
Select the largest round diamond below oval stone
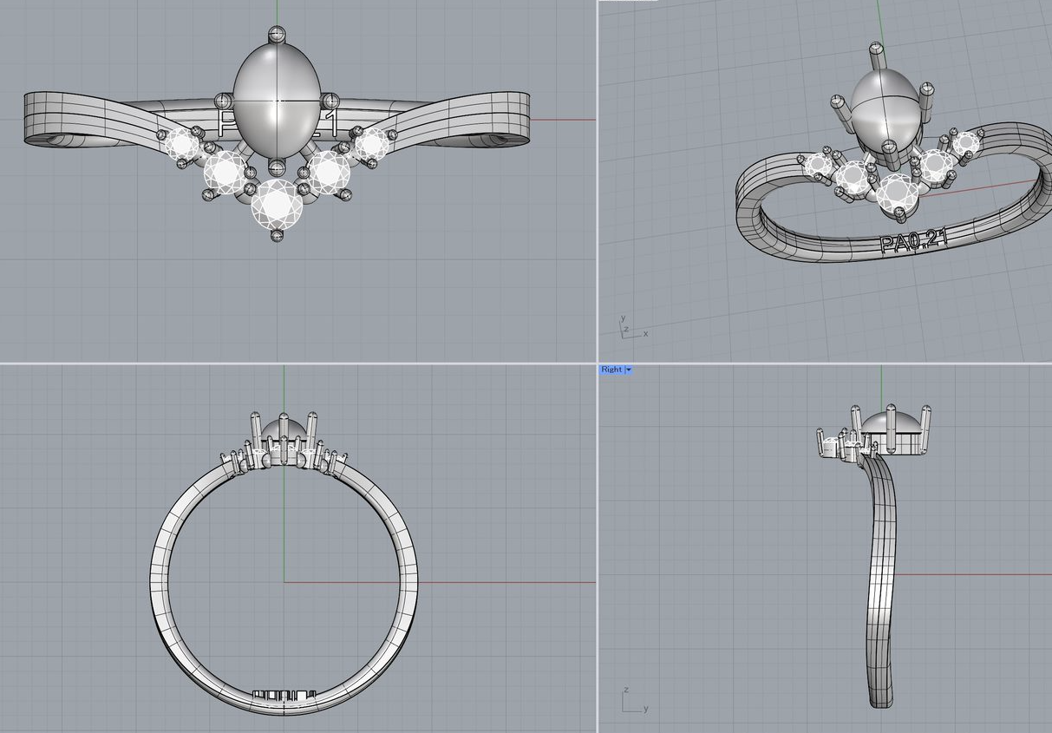pyautogui.click(x=277, y=205)
